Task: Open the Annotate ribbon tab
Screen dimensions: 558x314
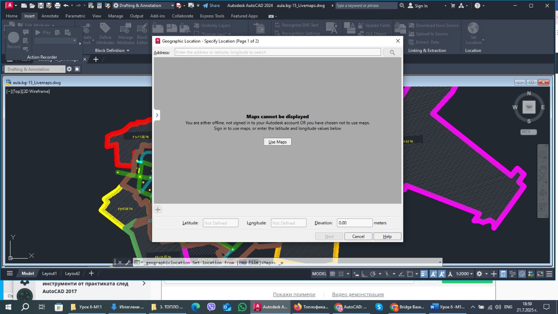Action: tap(50, 16)
